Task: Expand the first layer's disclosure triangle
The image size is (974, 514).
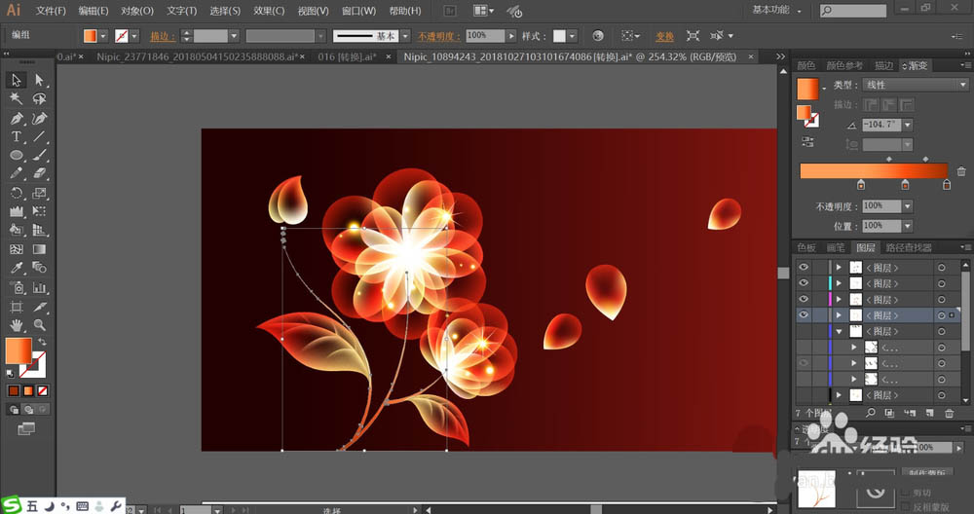Action: click(839, 268)
